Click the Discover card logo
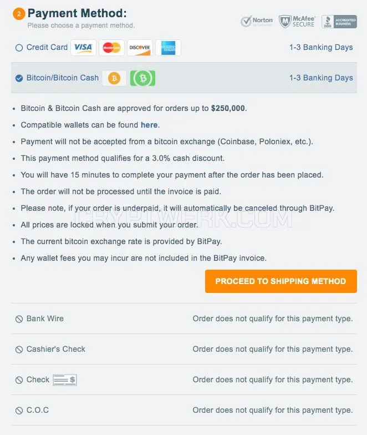Image resolution: width=367 pixels, height=435 pixels. coord(140,48)
